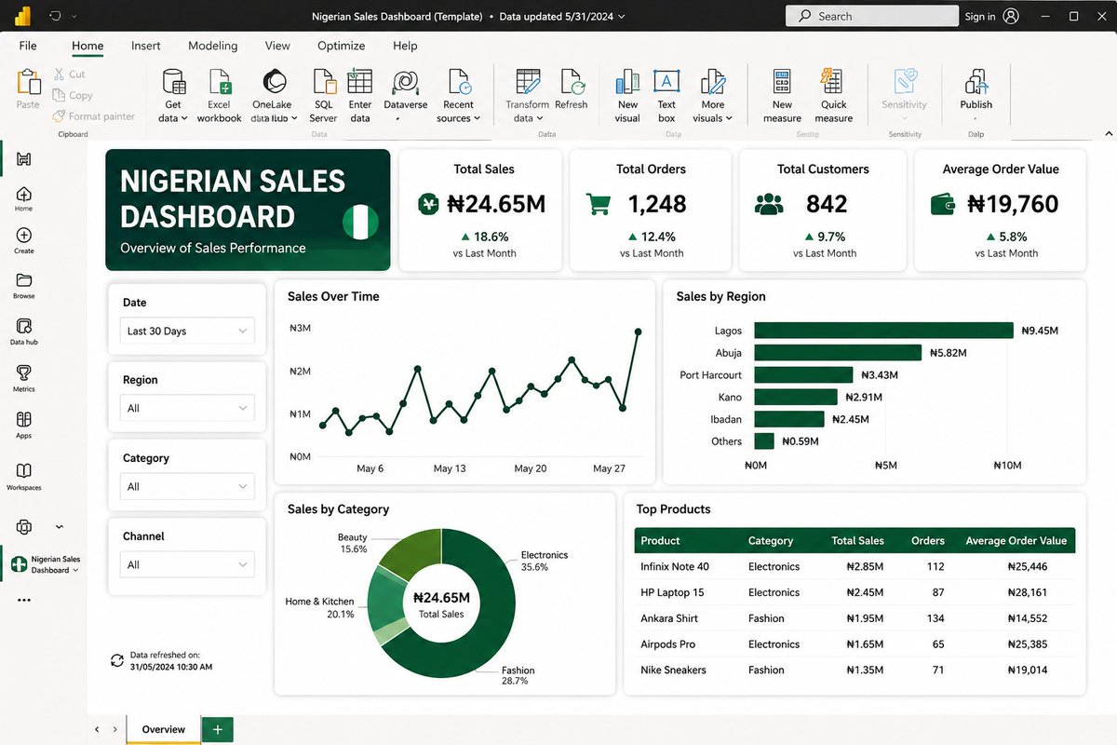Open the undo dropdown arrow in title bar
The height and width of the screenshot is (745, 1117).
pos(74,17)
